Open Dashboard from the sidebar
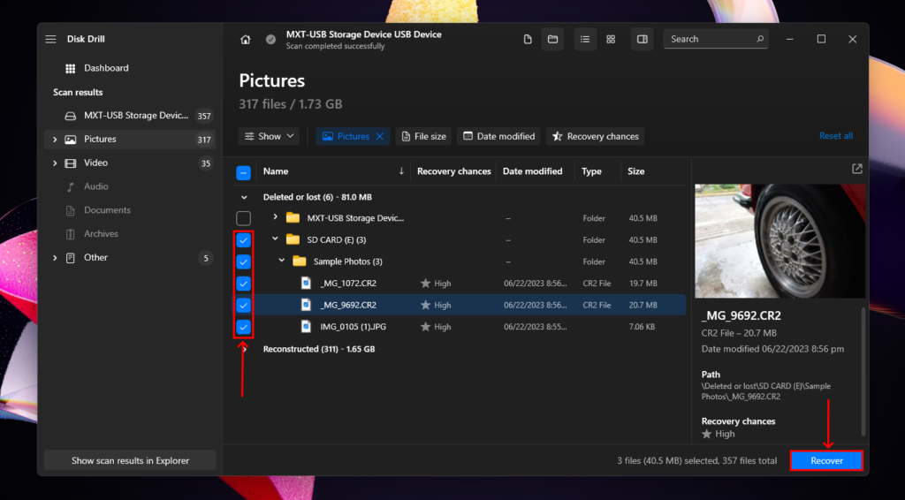Viewport: 905px width, 500px height. click(x=106, y=68)
